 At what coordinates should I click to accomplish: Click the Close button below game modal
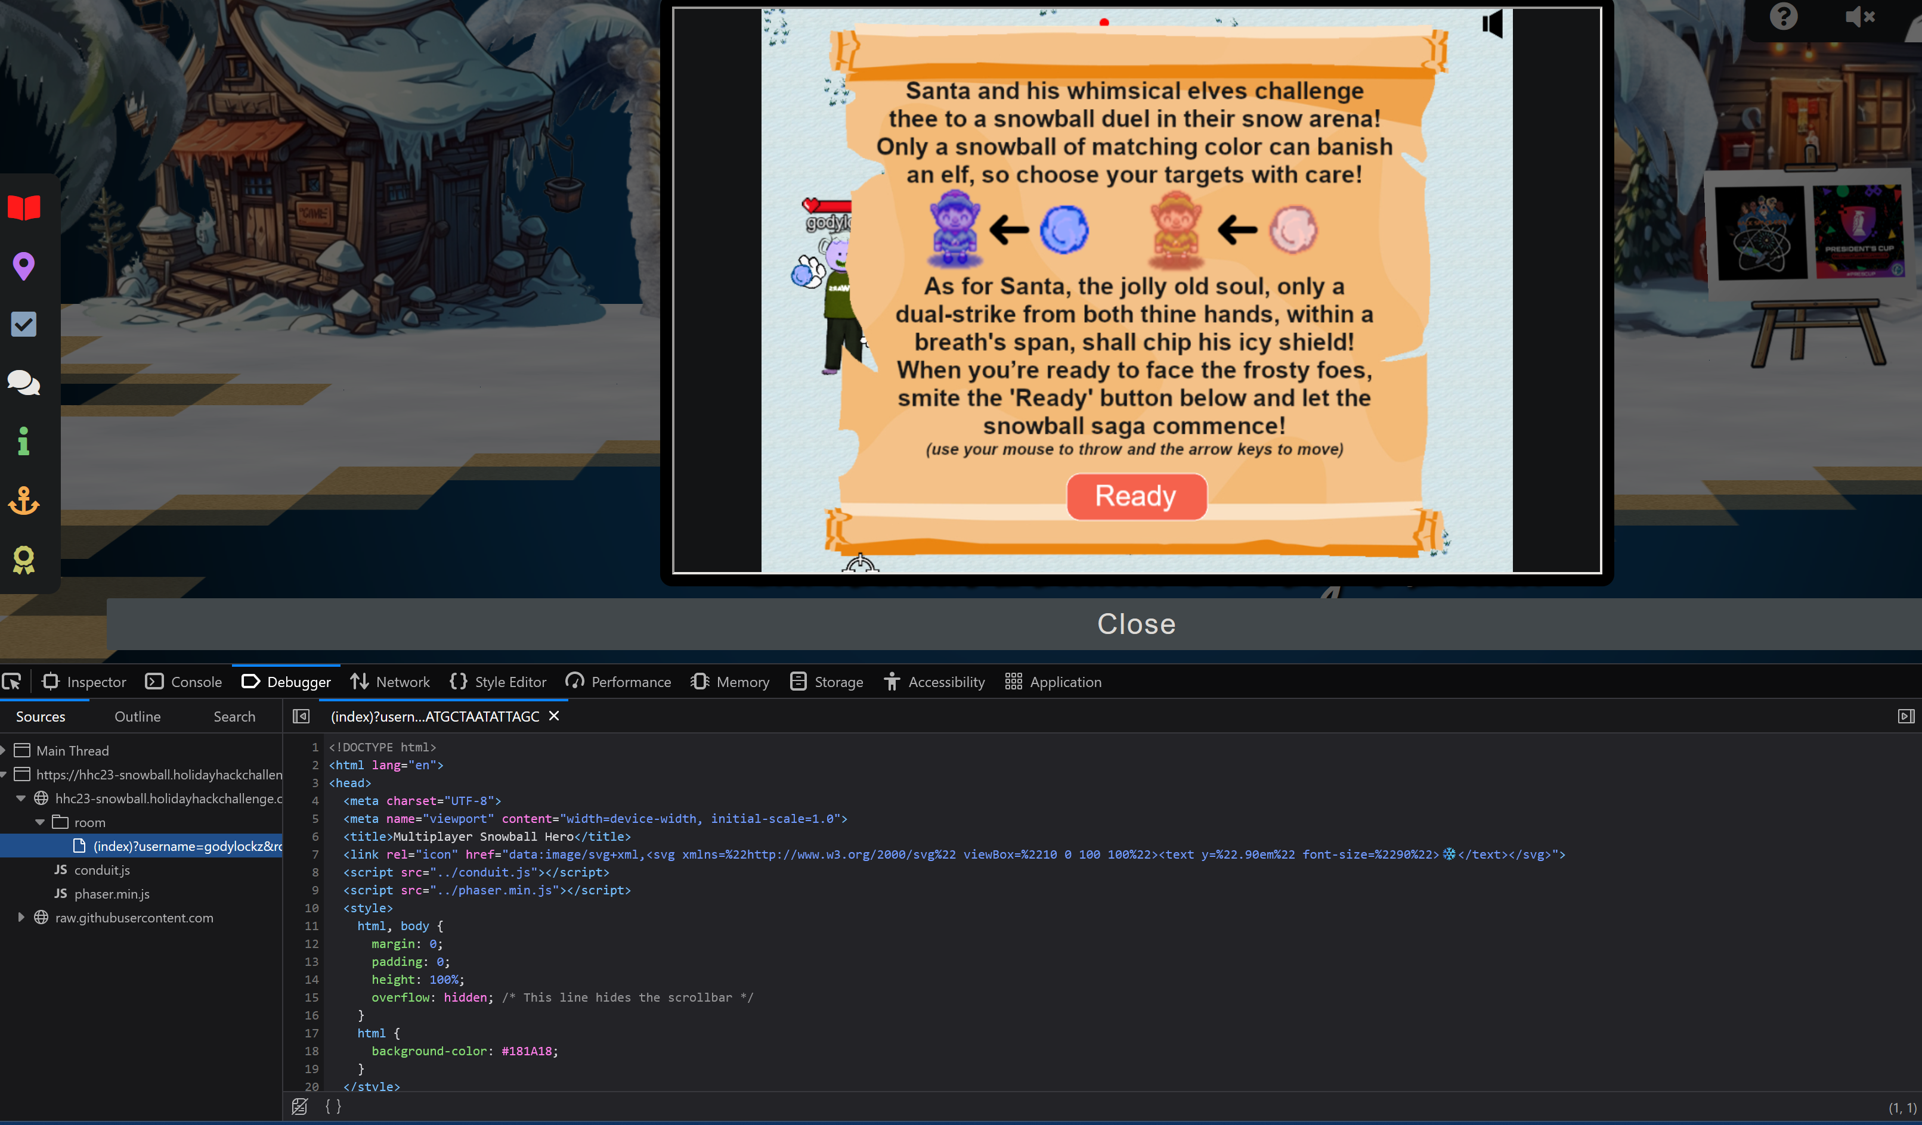point(1135,623)
